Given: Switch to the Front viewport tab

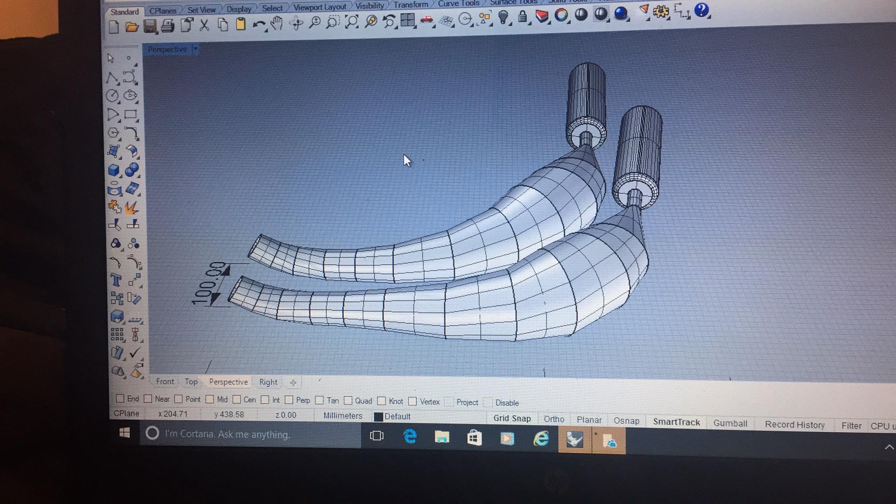Looking at the screenshot, I should click(164, 382).
